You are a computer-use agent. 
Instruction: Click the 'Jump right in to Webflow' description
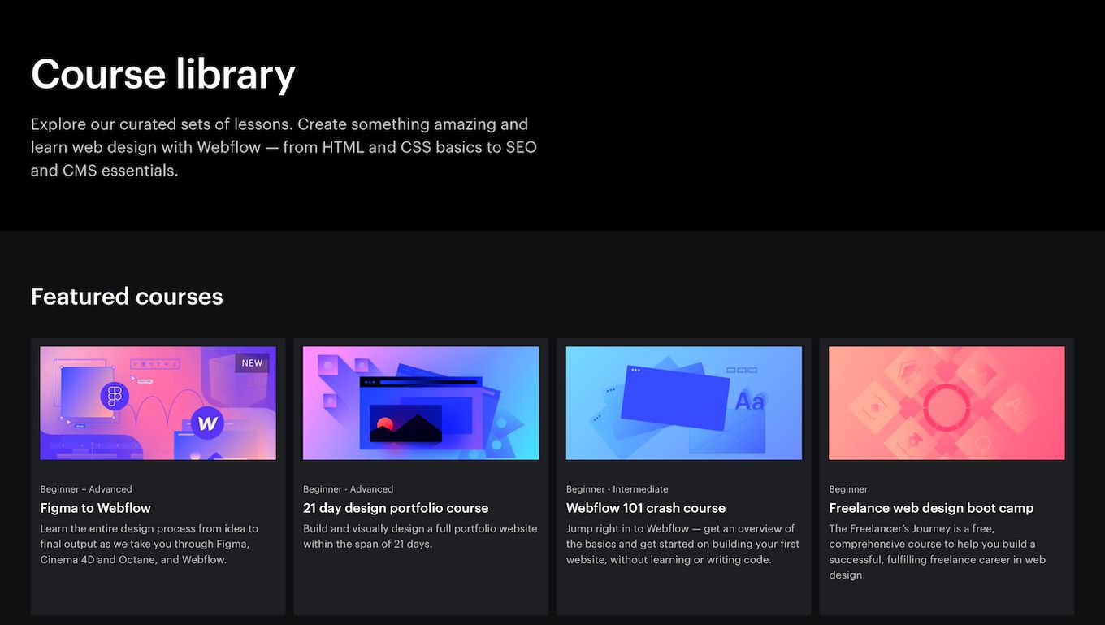[682, 544]
